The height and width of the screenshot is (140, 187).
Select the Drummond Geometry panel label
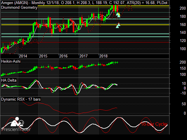coord(19,8)
